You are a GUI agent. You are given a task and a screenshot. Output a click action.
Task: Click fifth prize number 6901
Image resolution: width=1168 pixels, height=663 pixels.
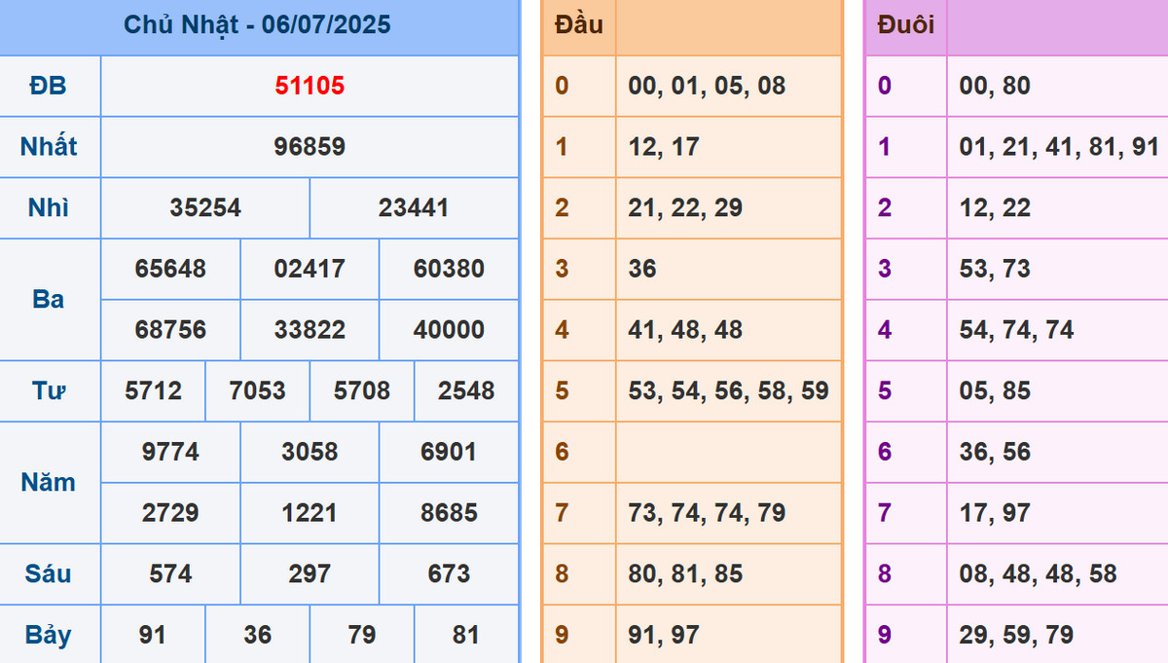click(x=449, y=452)
